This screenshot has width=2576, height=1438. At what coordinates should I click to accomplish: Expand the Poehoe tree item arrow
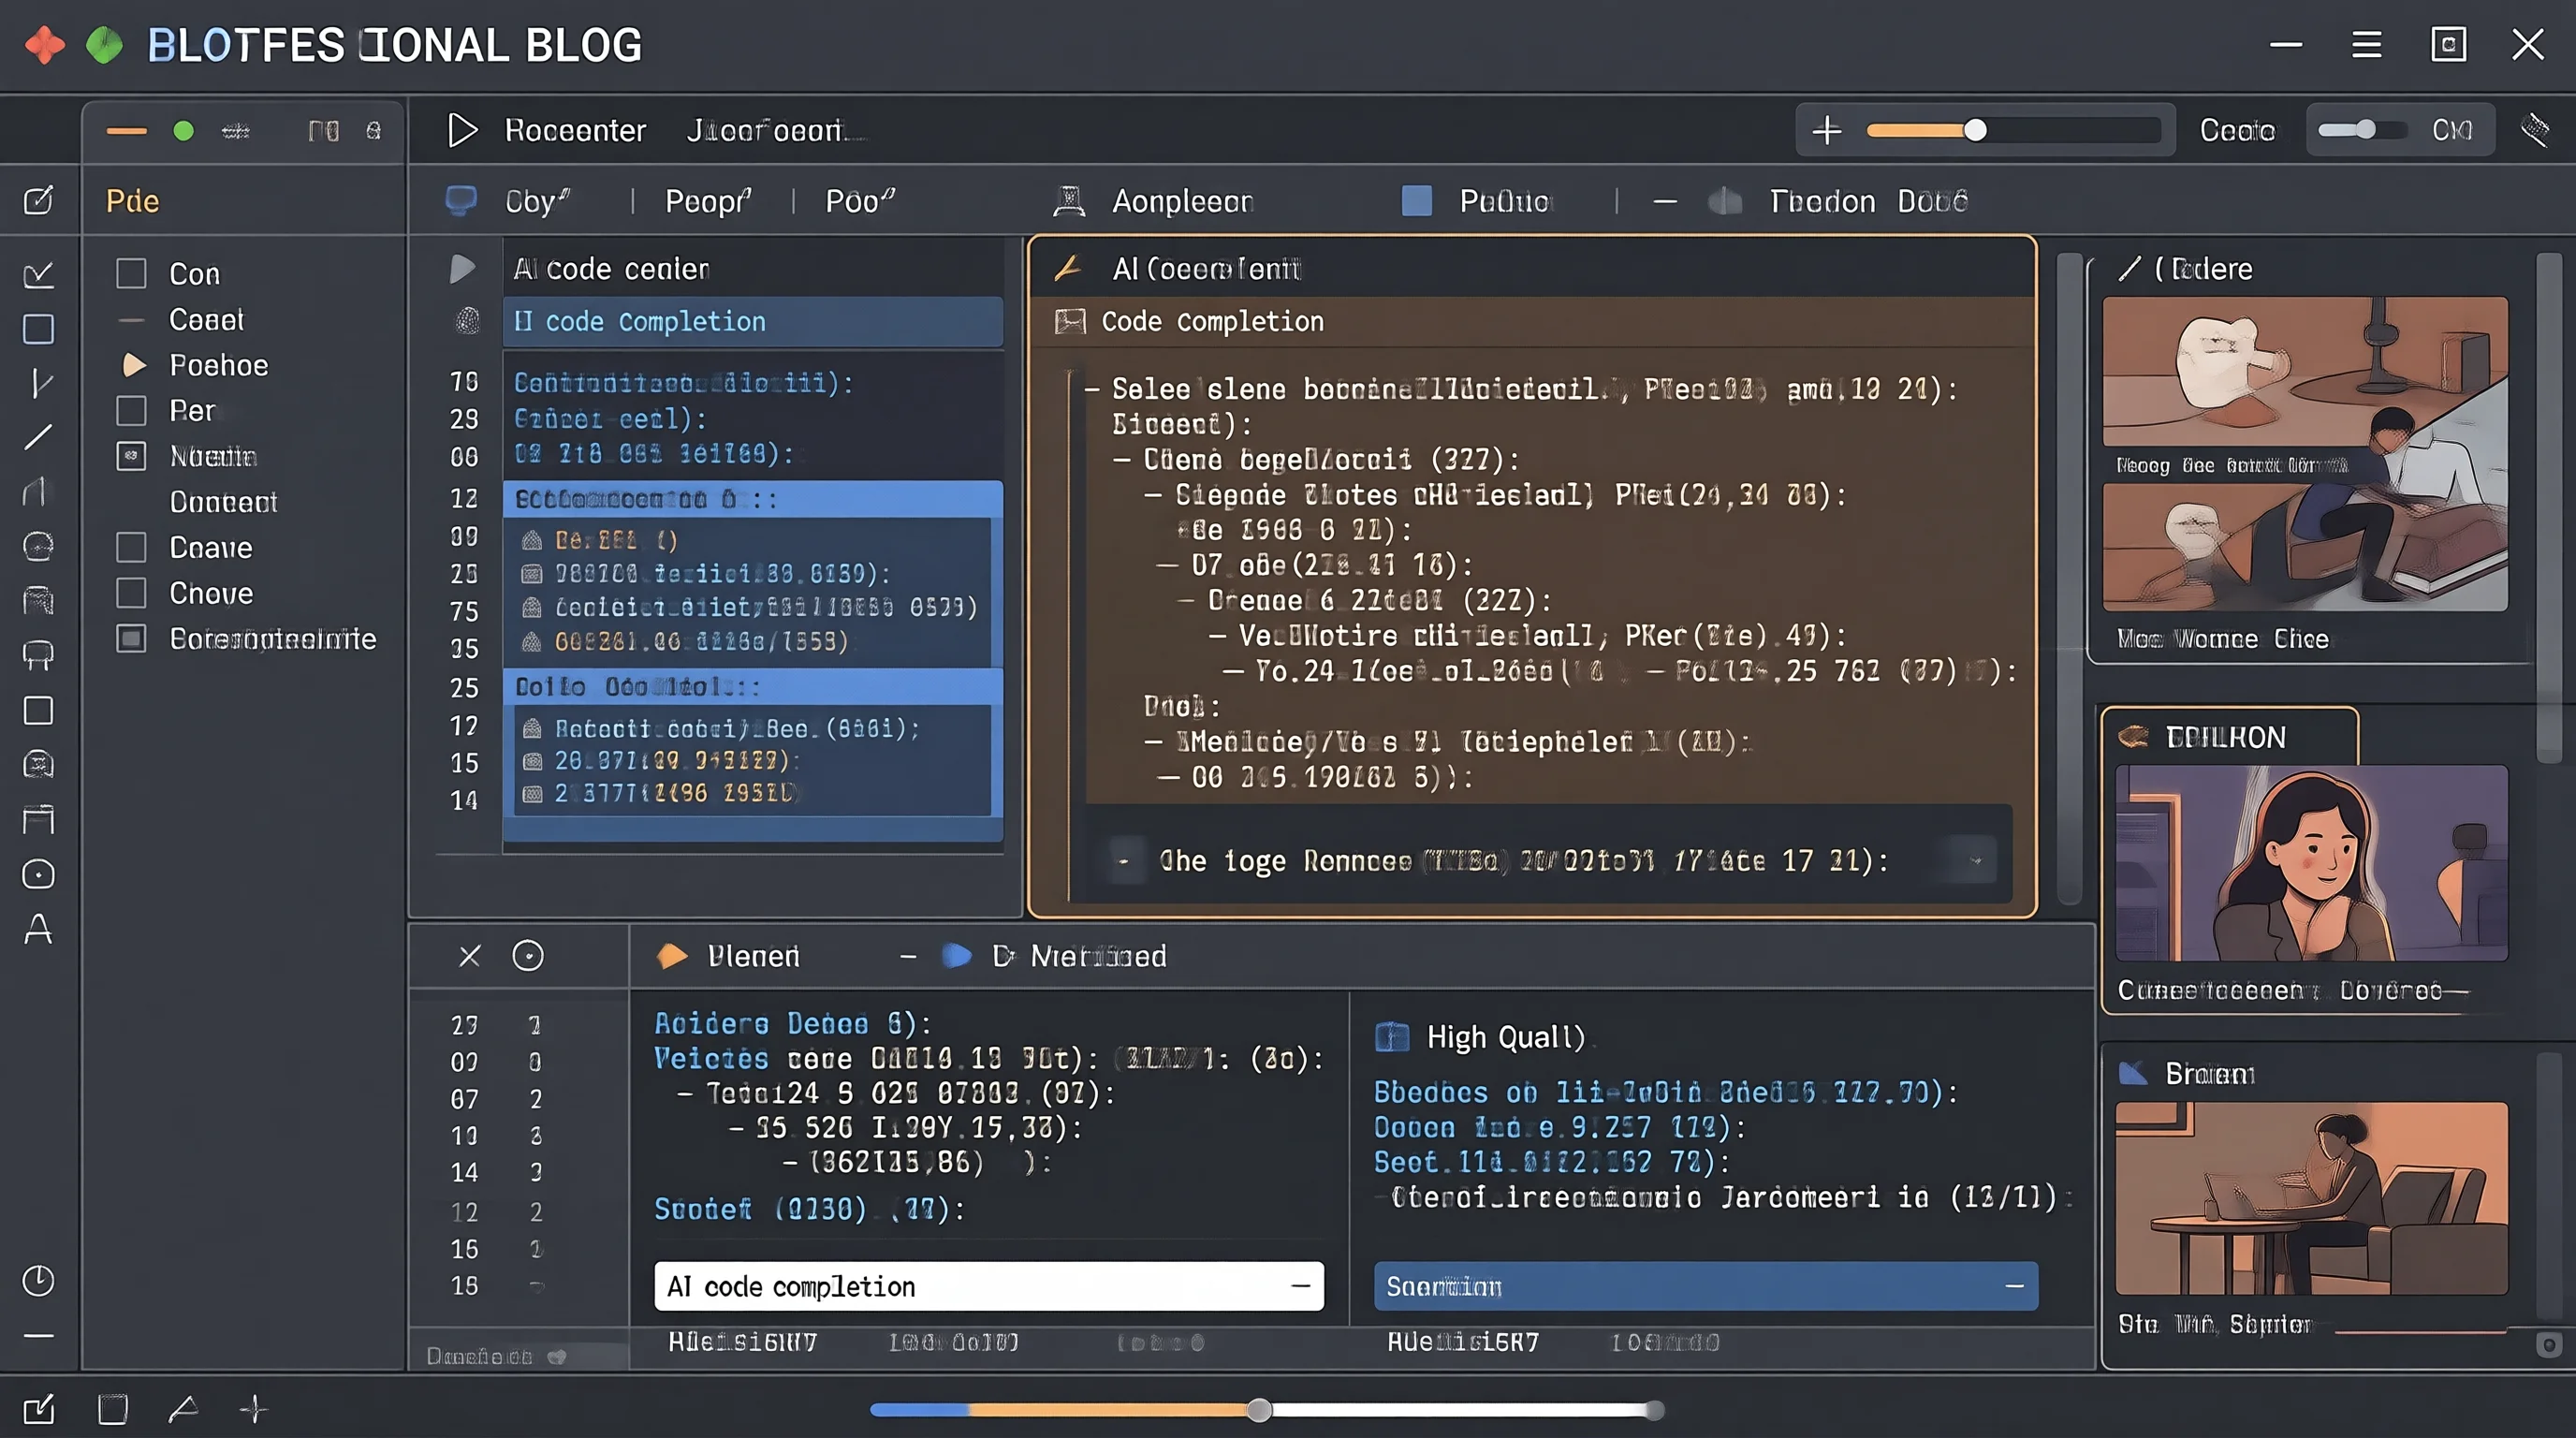click(134, 365)
